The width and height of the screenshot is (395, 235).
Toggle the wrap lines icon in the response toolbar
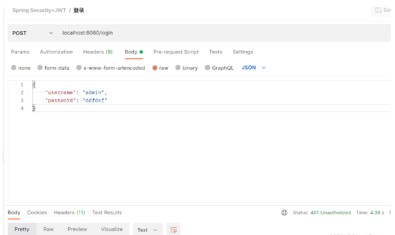(x=173, y=229)
